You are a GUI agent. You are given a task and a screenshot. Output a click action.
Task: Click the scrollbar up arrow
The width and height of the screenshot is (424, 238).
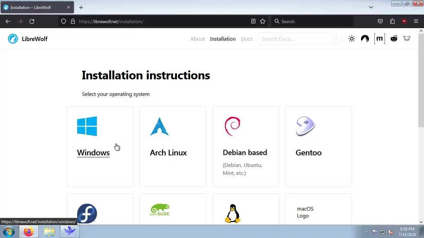coord(421,31)
